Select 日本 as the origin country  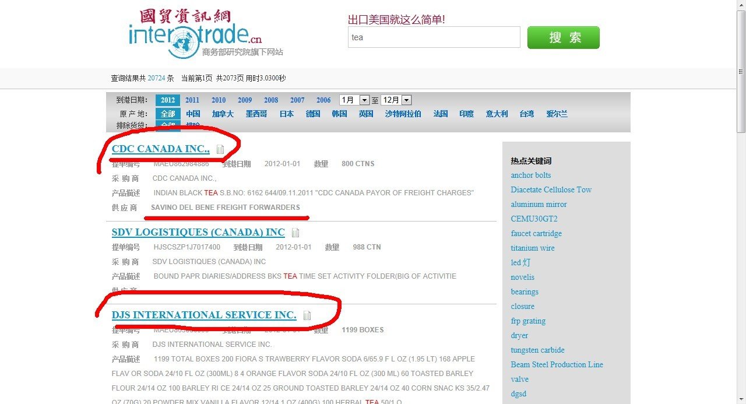click(x=286, y=113)
